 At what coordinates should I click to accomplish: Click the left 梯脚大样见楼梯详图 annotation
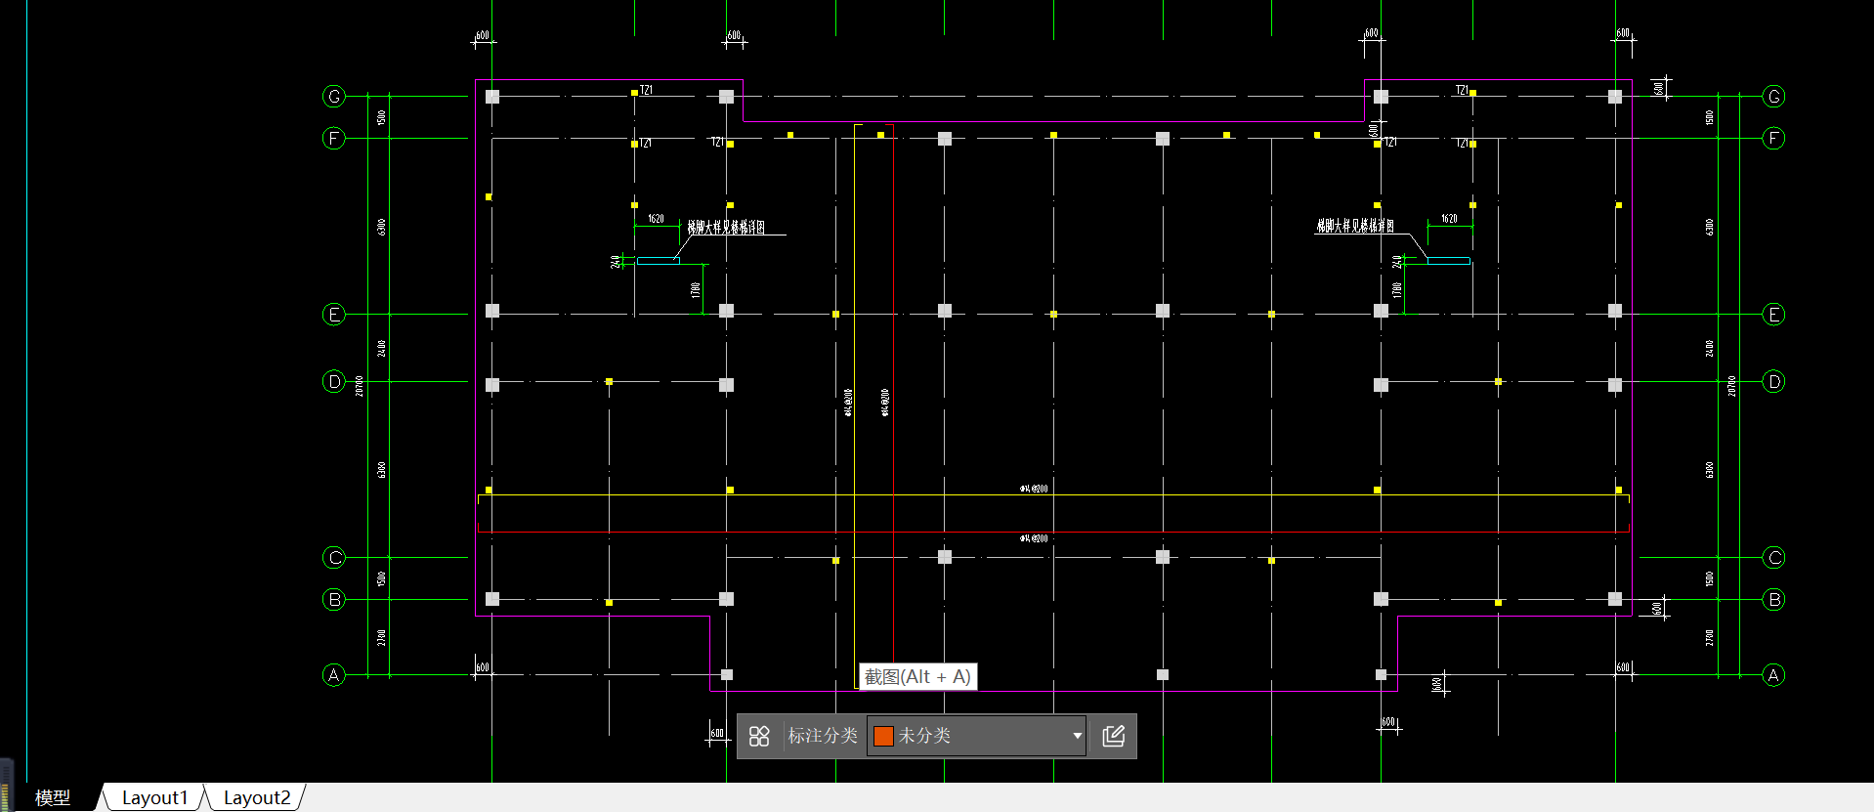pyautogui.click(x=726, y=227)
